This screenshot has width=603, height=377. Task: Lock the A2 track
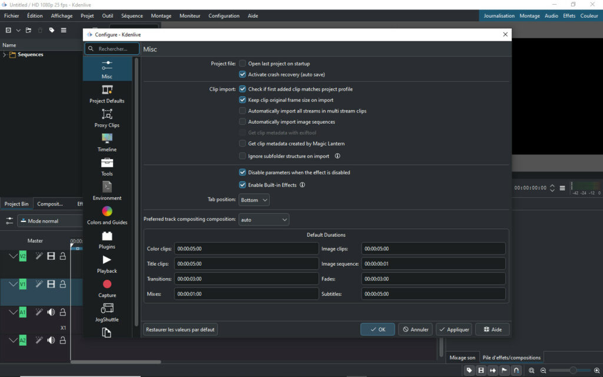click(x=62, y=340)
